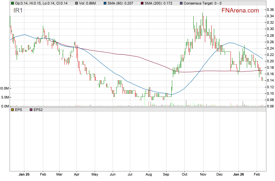
Task: Select the IR1 ticker label
Action: point(18,11)
